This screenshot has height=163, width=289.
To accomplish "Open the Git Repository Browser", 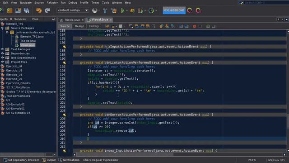I will point(21,160).
